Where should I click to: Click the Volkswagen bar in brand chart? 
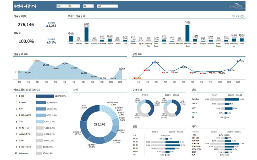(234, 40)
